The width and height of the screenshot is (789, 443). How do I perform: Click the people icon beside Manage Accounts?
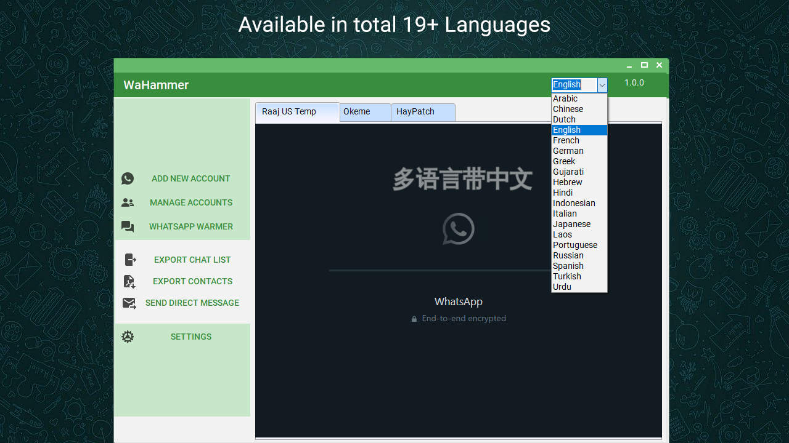tap(128, 202)
